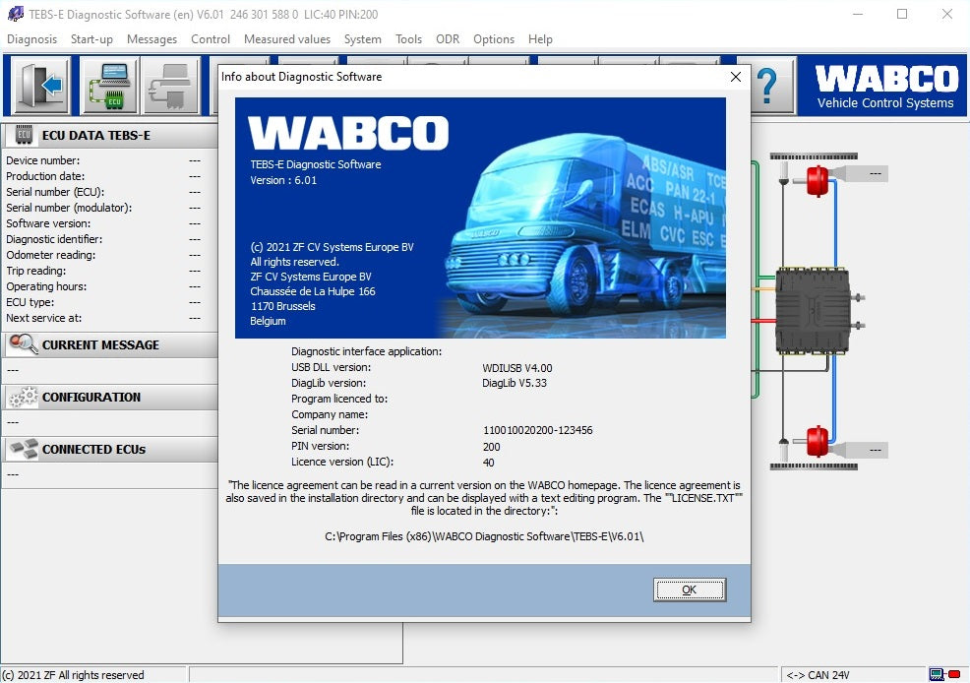970x683 pixels.
Task: Click the WABCO Vehicle Control Systems logo
Action: click(883, 86)
